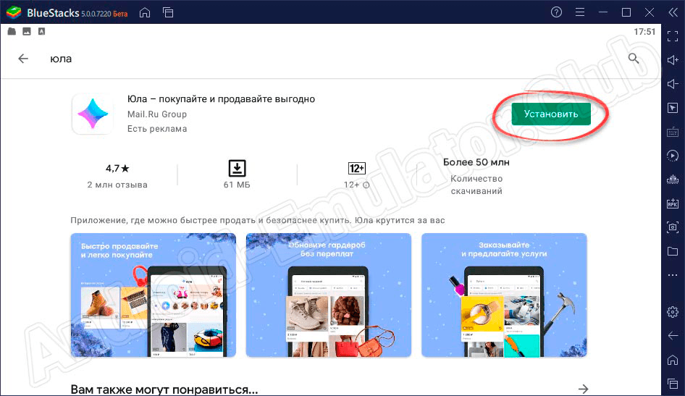Screen dimensions: 685x396
Task: Click the app title Юла – покупайте и продавайте выгодно
Action: (221, 99)
